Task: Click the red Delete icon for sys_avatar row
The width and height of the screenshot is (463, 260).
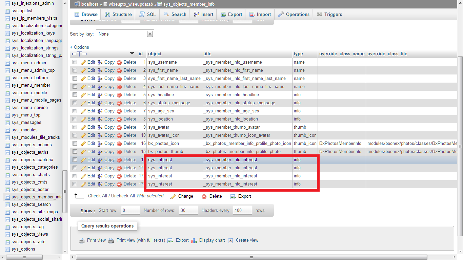Action: pyautogui.click(x=119, y=127)
